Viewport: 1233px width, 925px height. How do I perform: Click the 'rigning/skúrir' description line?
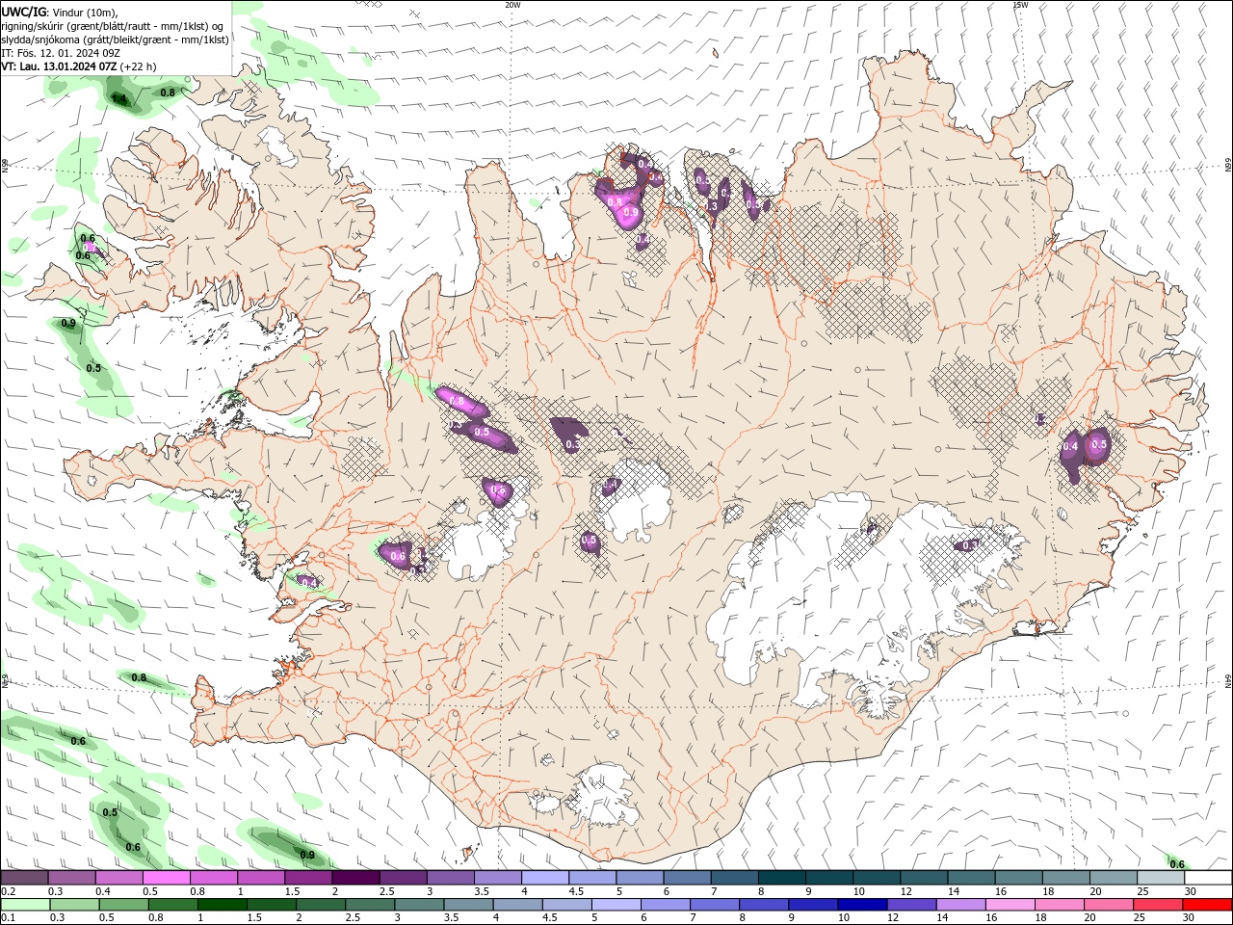pyautogui.click(x=112, y=26)
